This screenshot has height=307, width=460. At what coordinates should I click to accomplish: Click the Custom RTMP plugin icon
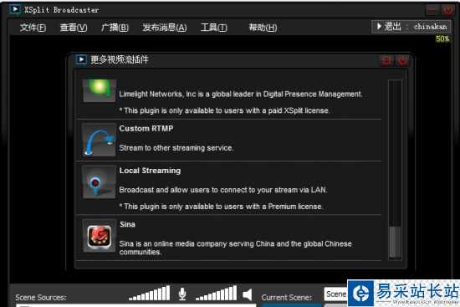coord(100,140)
